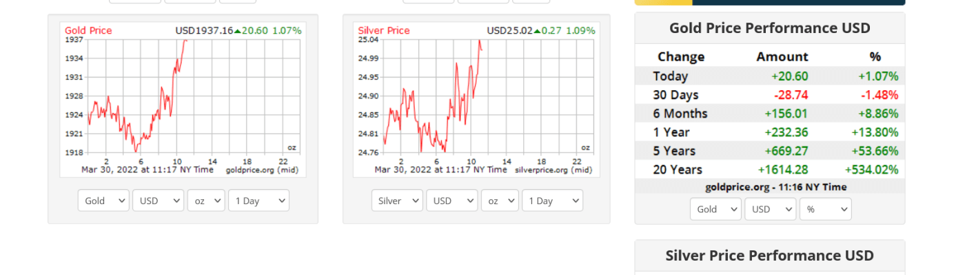Change 1 Day range under gold chart
This screenshot has height=275, width=965.
258,201
